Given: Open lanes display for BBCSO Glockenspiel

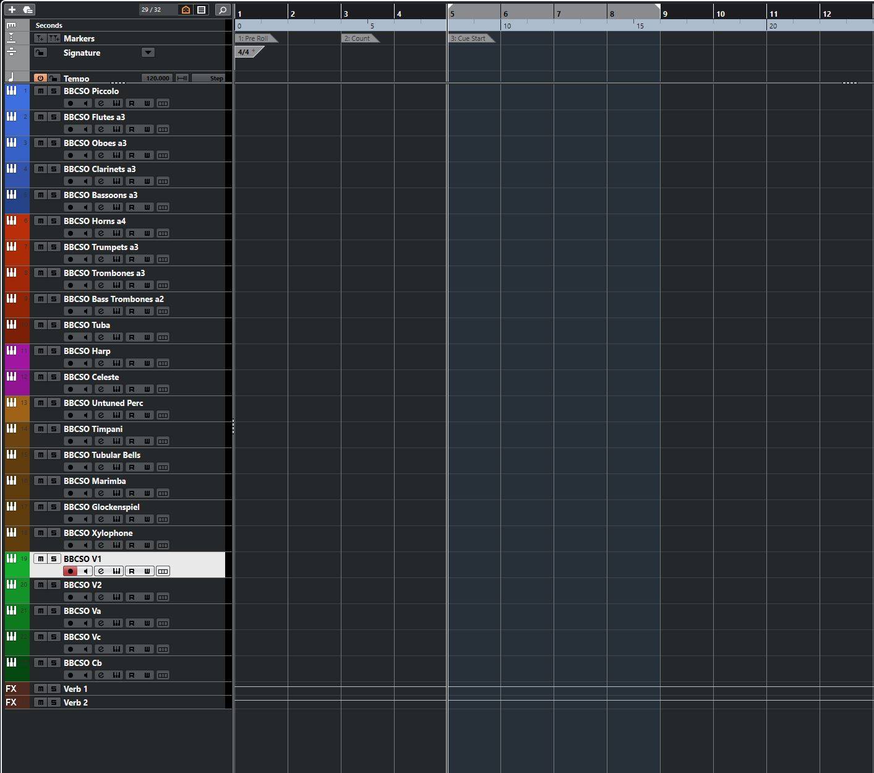Looking at the screenshot, I should [x=163, y=519].
